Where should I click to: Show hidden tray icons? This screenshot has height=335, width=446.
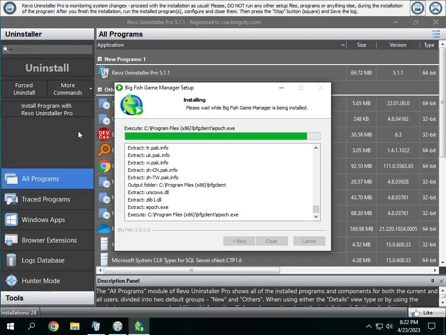point(368,326)
